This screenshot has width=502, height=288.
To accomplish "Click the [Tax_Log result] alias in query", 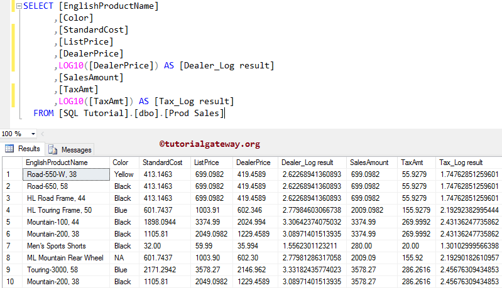I will (194, 101).
